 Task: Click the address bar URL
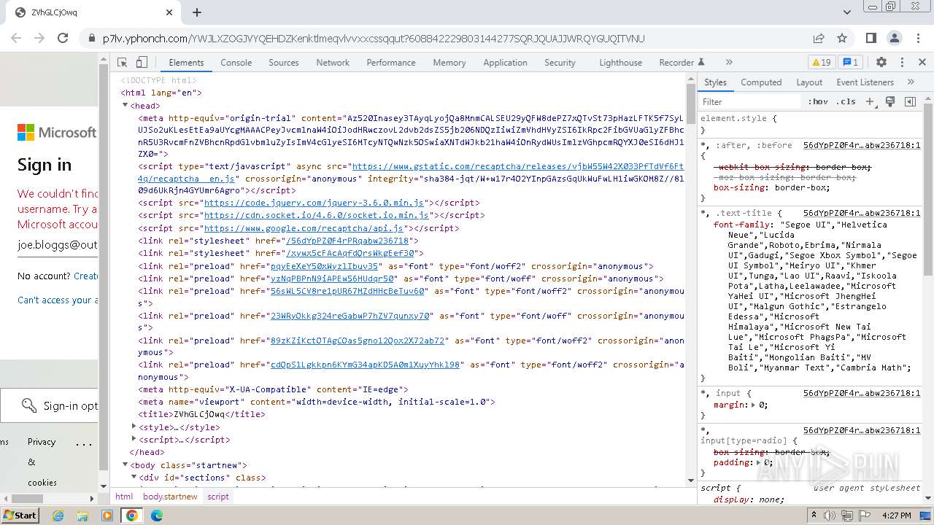(x=374, y=38)
